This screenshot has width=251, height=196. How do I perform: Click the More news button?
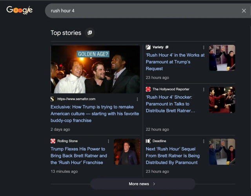[142, 184]
